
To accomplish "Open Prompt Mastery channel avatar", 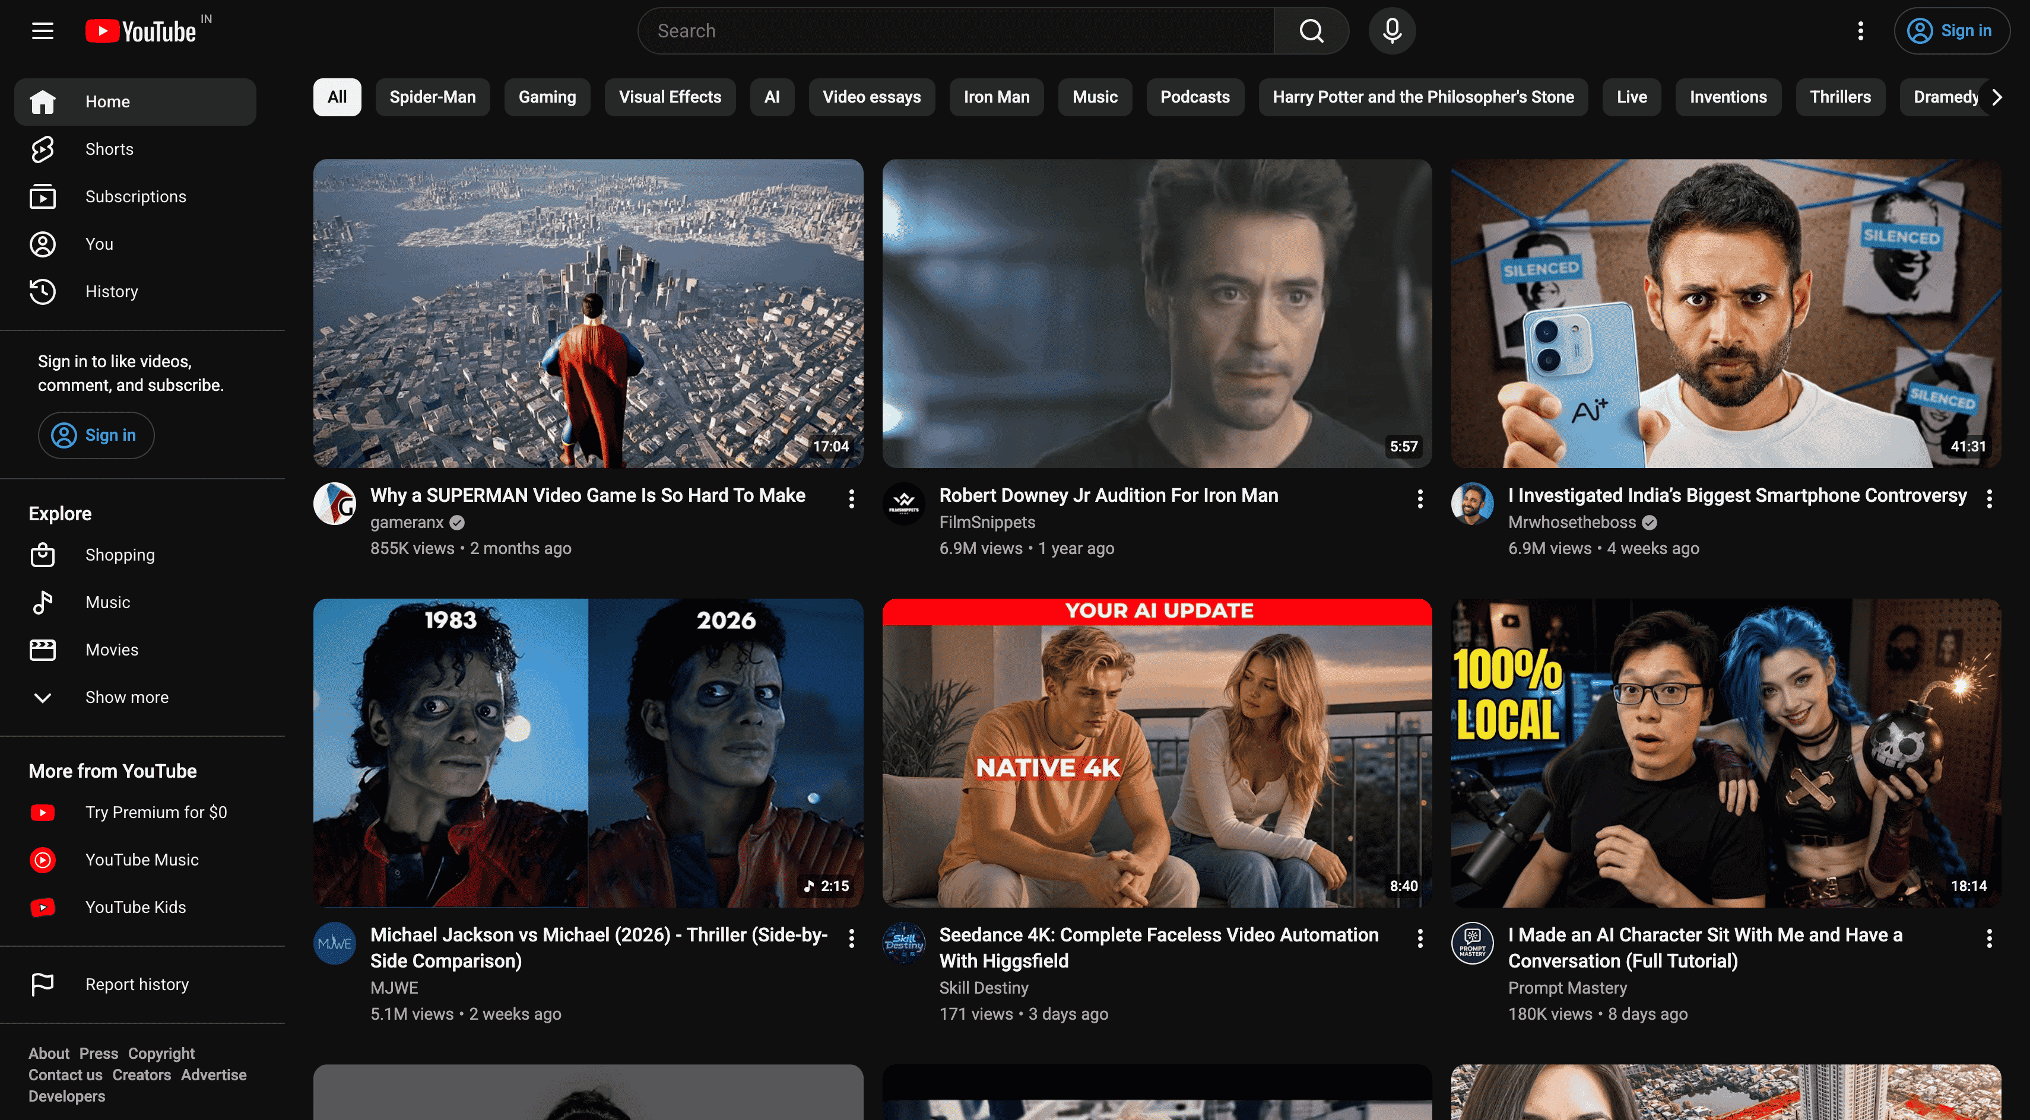I will click(x=1472, y=943).
